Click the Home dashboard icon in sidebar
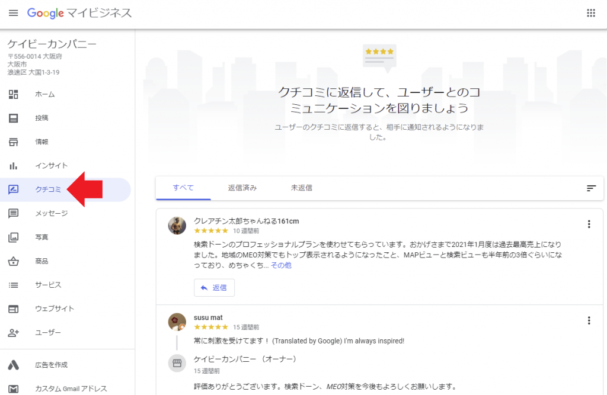 point(14,94)
